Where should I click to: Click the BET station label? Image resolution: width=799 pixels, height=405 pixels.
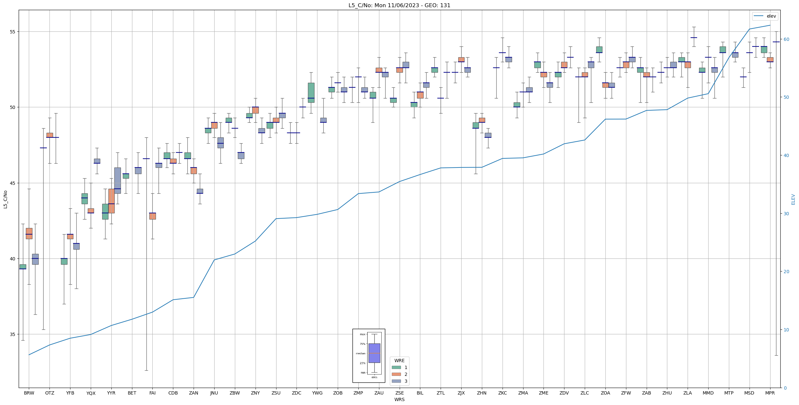point(132,393)
